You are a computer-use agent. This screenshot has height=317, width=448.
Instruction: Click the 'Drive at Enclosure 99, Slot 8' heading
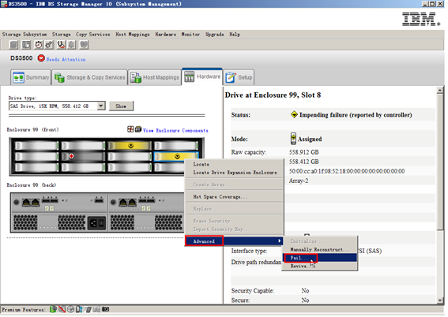point(273,95)
